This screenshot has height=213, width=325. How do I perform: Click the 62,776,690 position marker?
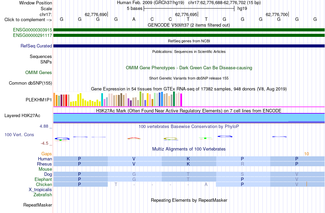point(96,14)
